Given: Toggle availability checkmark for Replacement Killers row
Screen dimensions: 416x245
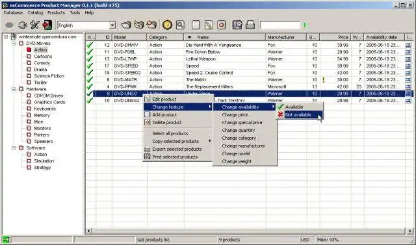Looking at the screenshot, I should (x=90, y=86).
